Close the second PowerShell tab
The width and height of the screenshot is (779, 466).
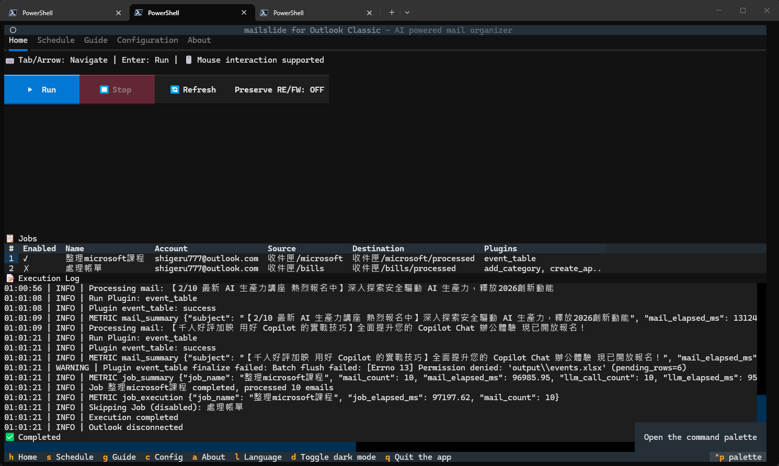tap(244, 13)
